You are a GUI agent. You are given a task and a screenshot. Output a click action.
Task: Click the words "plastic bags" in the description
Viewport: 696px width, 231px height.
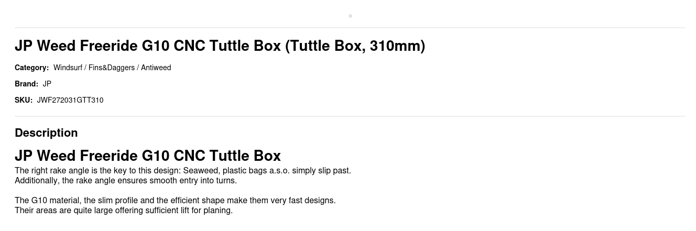pyautogui.click(x=244, y=171)
